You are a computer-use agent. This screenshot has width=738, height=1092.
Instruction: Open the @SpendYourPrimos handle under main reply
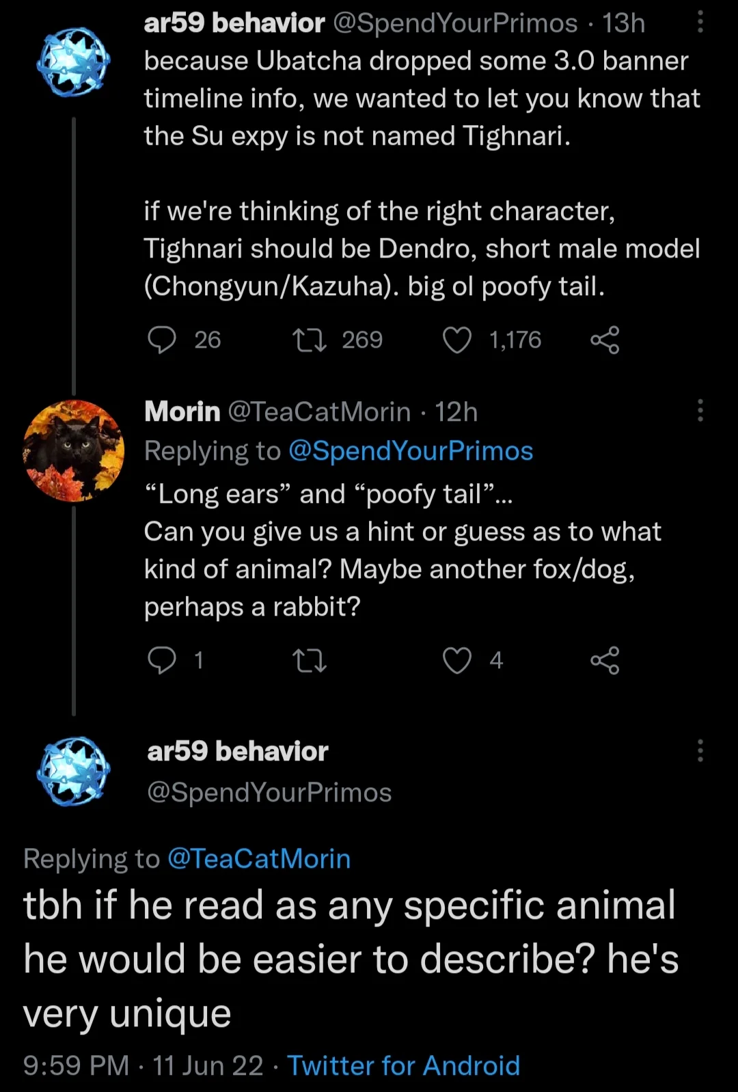pyautogui.click(x=269, y=792)
